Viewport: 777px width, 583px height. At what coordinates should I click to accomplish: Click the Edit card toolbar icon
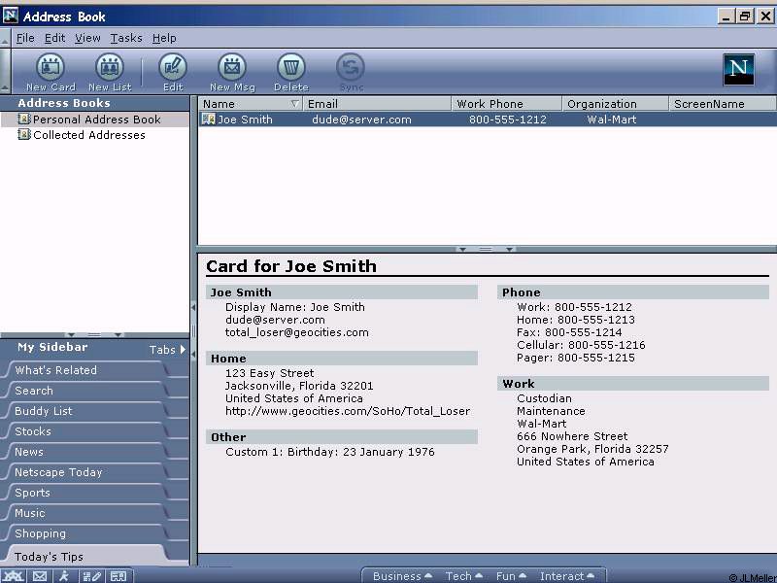[173, 67]
